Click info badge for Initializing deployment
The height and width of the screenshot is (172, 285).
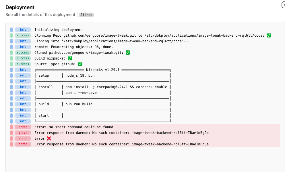23,30
